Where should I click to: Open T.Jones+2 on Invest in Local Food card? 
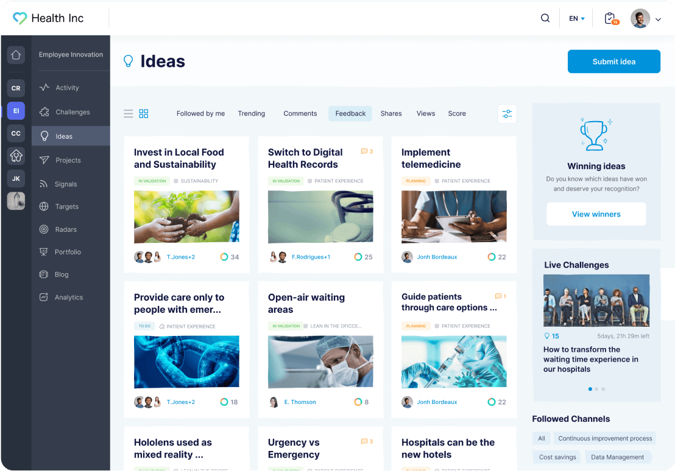point(181,257)
